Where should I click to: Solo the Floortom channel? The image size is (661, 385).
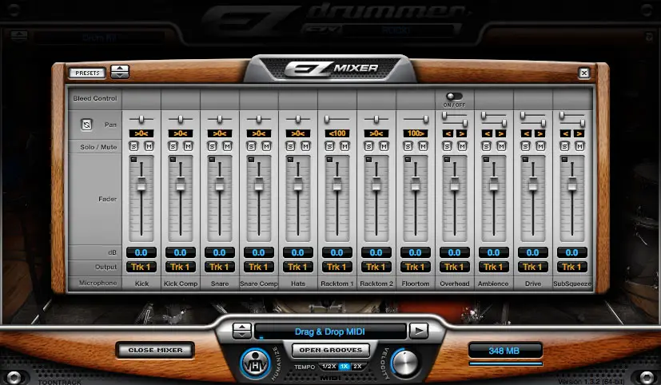[408, 146]
